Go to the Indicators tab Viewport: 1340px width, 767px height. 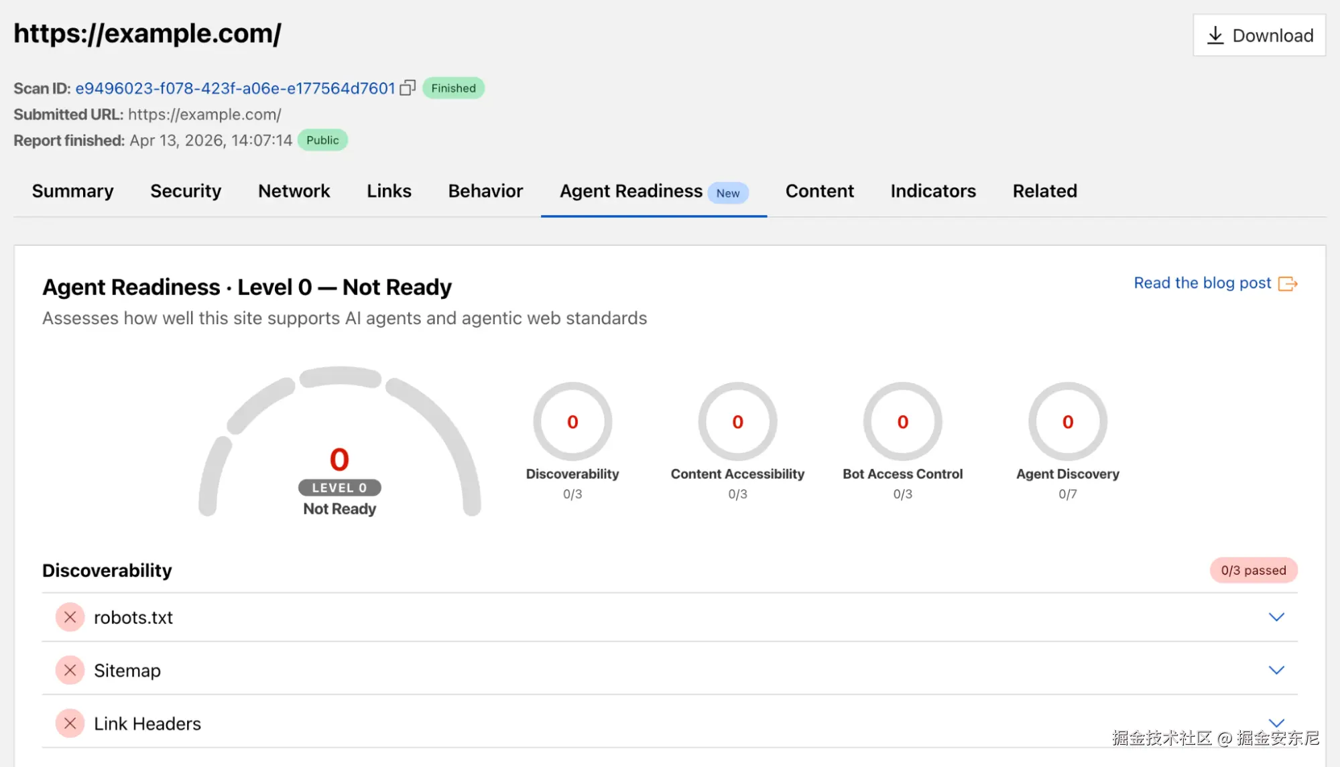[x=932, y=191]
